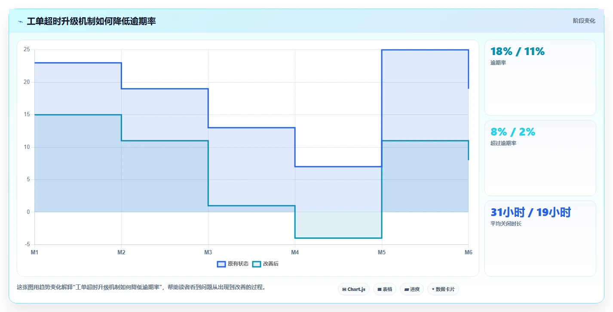Viewport: 613px width, 312px height.
Task: Click the 25 y-axis tick label
Action: click(27, 49)
